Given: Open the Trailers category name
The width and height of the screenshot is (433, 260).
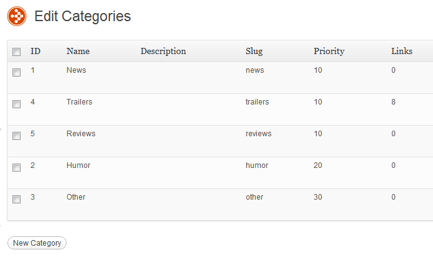Looking at the screenshot, I should (x=79, y=102).
